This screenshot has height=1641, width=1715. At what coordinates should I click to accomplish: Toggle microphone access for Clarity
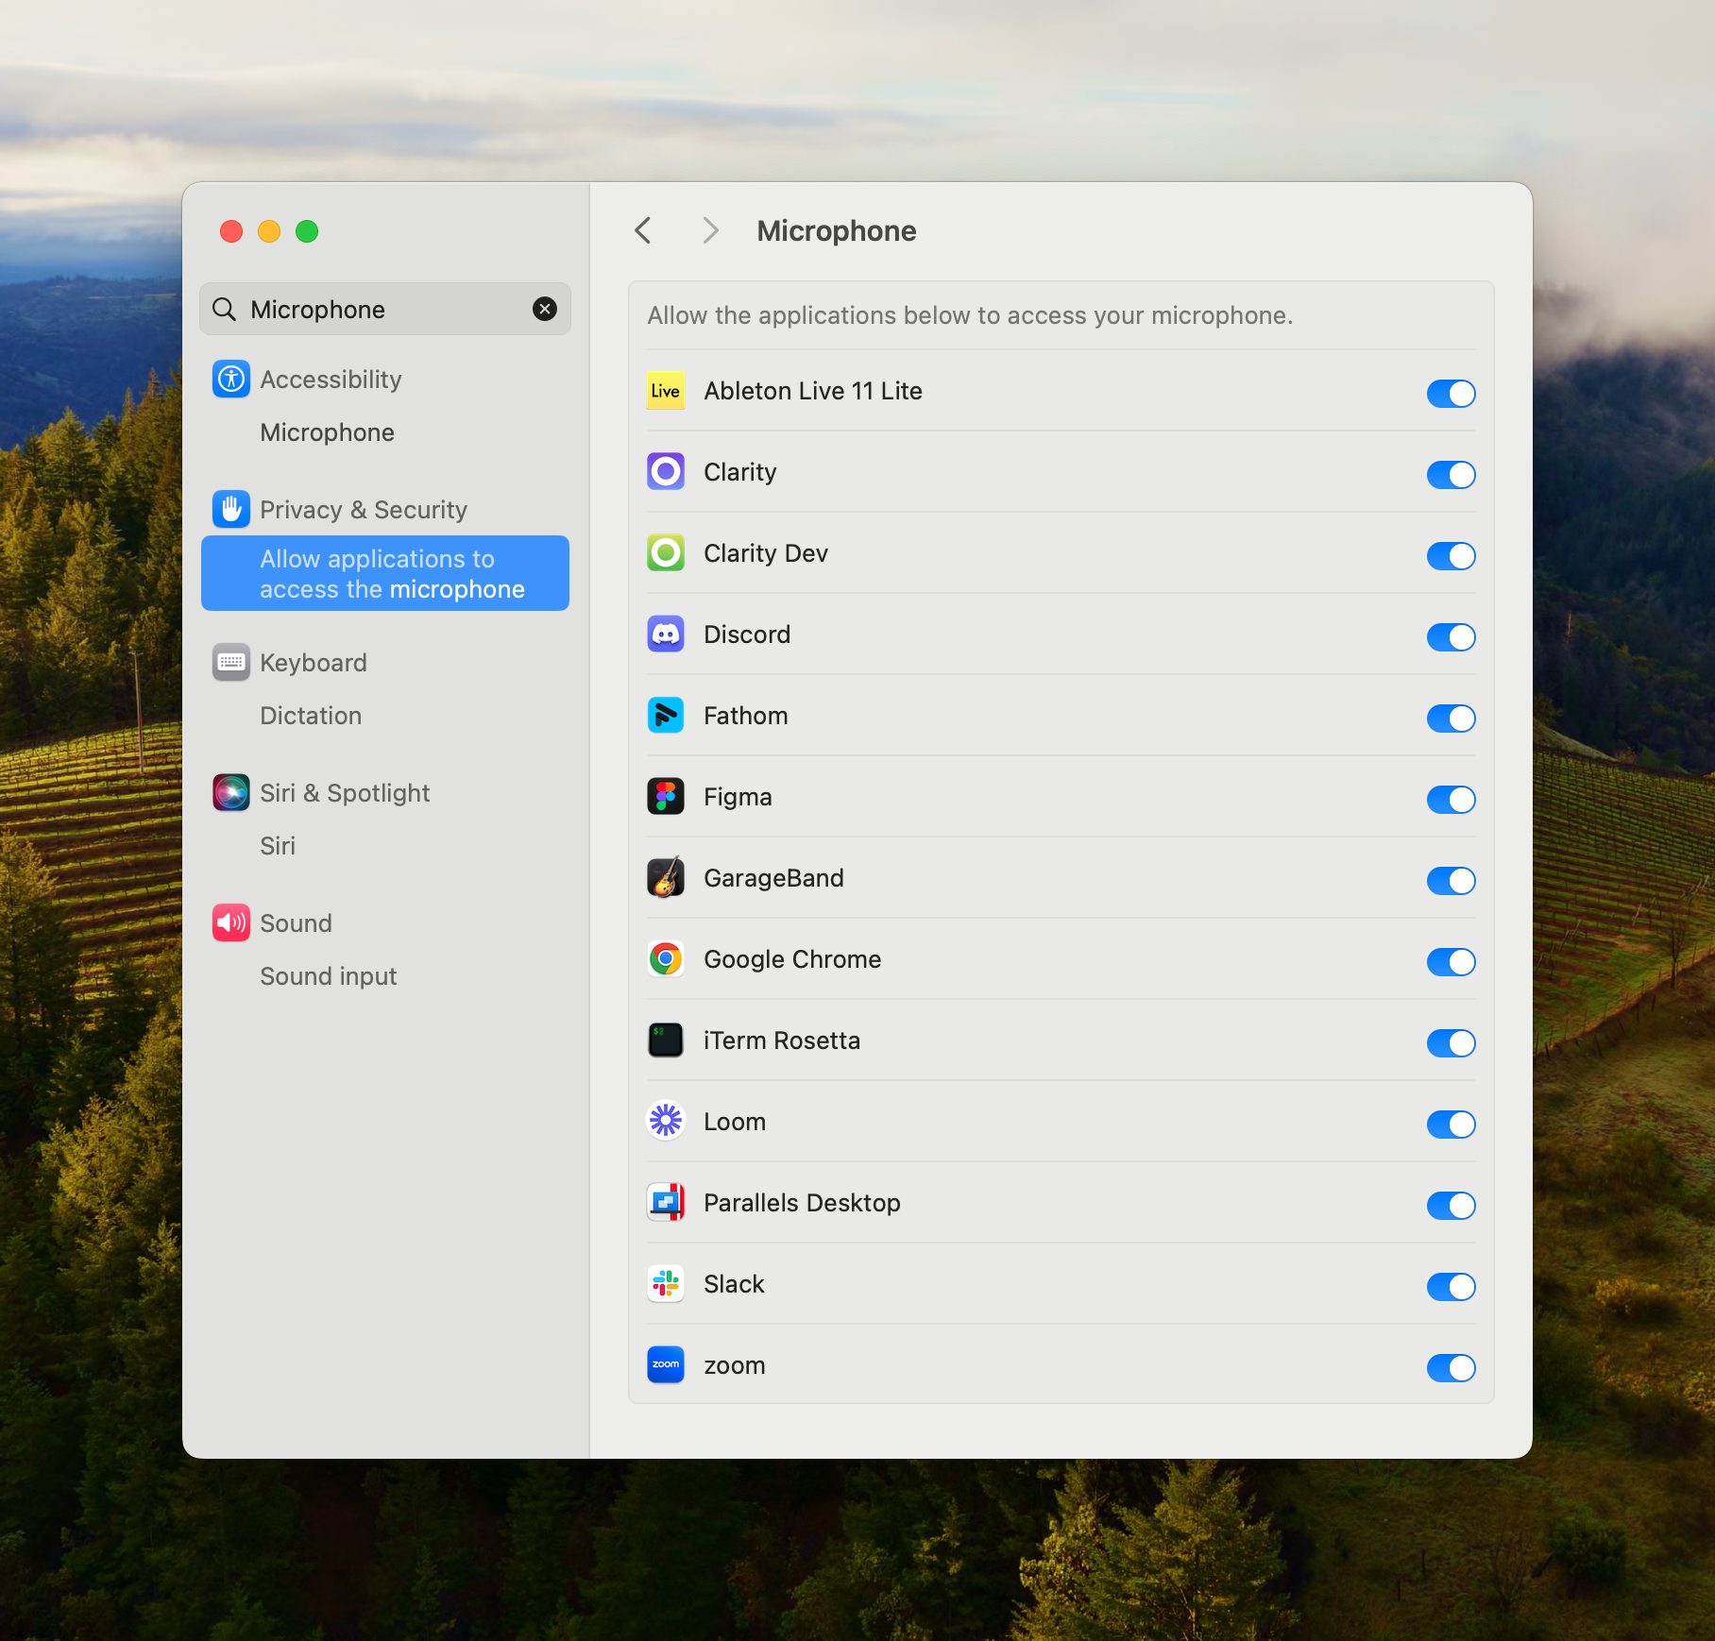pos(1452,474)
